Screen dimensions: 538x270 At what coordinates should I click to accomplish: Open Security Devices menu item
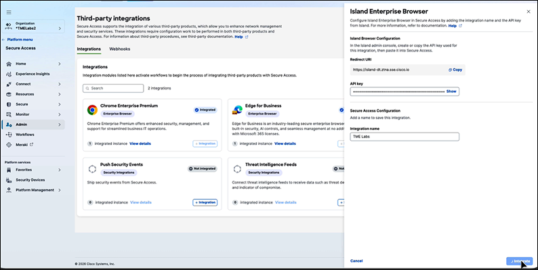(x=30, y=180)
